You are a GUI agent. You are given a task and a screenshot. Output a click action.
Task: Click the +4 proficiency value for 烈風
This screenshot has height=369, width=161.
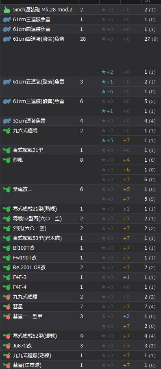(x=126, y=160)
